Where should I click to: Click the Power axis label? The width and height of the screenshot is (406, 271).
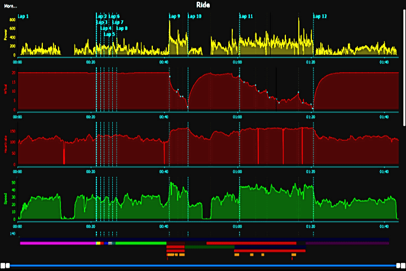pos(6,35)
